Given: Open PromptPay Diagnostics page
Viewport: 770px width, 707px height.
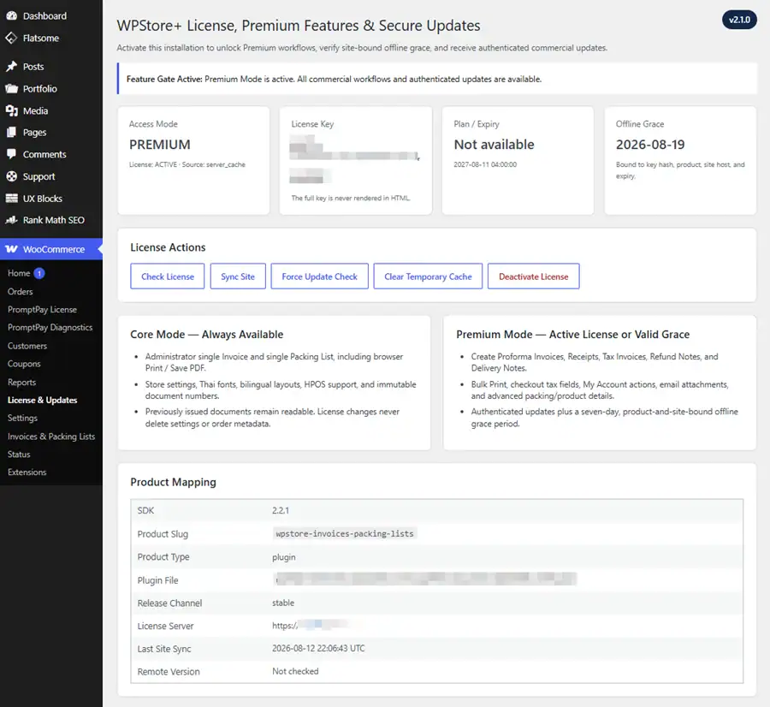Looking at the screenshot, I should click(x=50, y=327).
